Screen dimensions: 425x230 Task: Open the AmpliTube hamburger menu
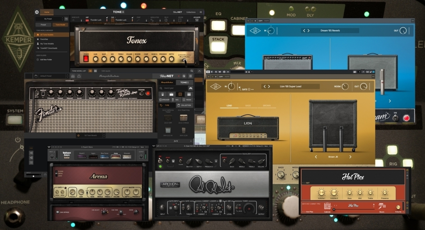coord(191,76)
